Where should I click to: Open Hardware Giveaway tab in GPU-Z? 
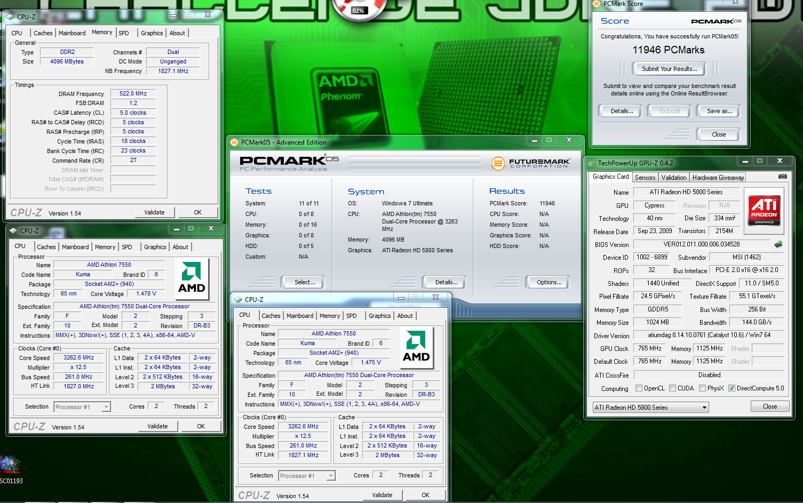(718, 178)
